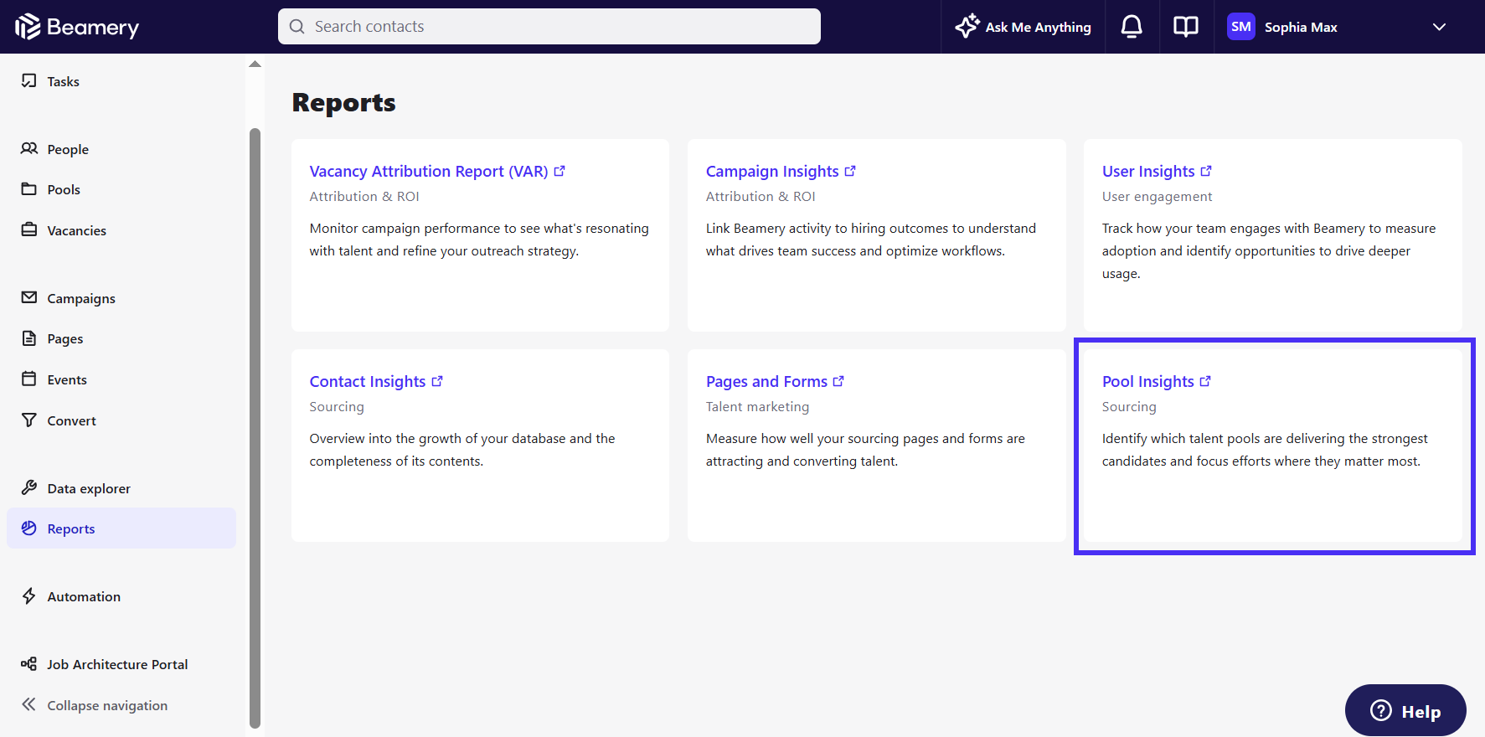The width and height of the screenshot is (1485, 737).
Task: Click the People sidebar icon
Action: point(29,148)
